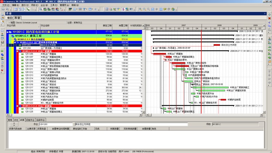Click the globe icon ending the toolbar
The height and width of the screenshot is (153, 272).
pos(173,9)
